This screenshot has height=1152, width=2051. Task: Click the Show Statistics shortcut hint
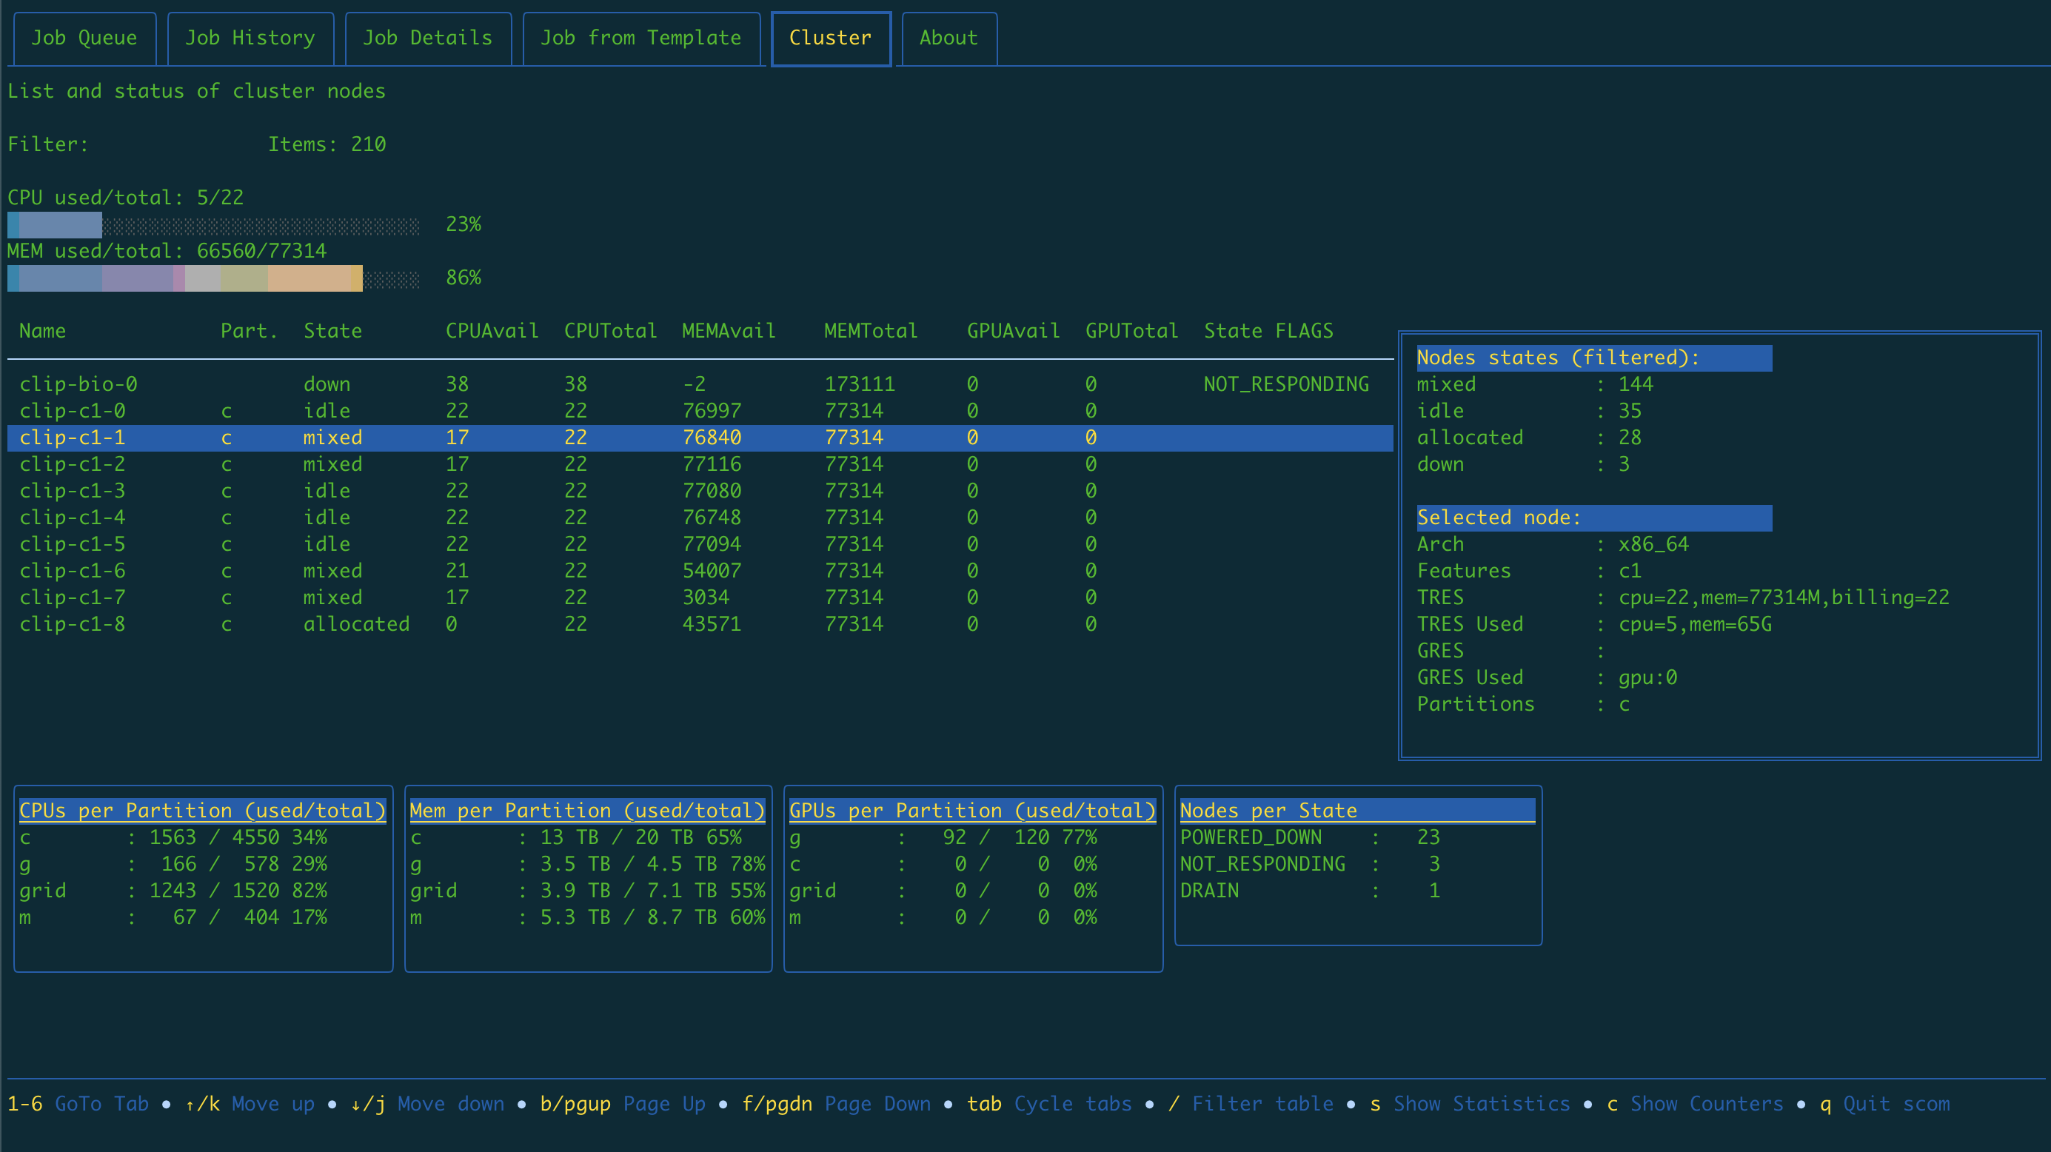[1480, 1104]
